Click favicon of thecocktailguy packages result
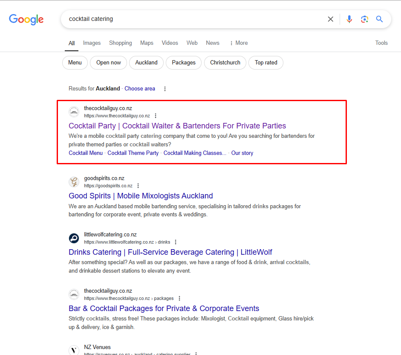Screen dimensions: 401x355 (74, 294)
